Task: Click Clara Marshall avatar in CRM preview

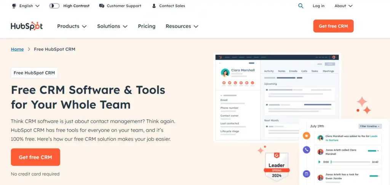Action: [x=225, y=73]
